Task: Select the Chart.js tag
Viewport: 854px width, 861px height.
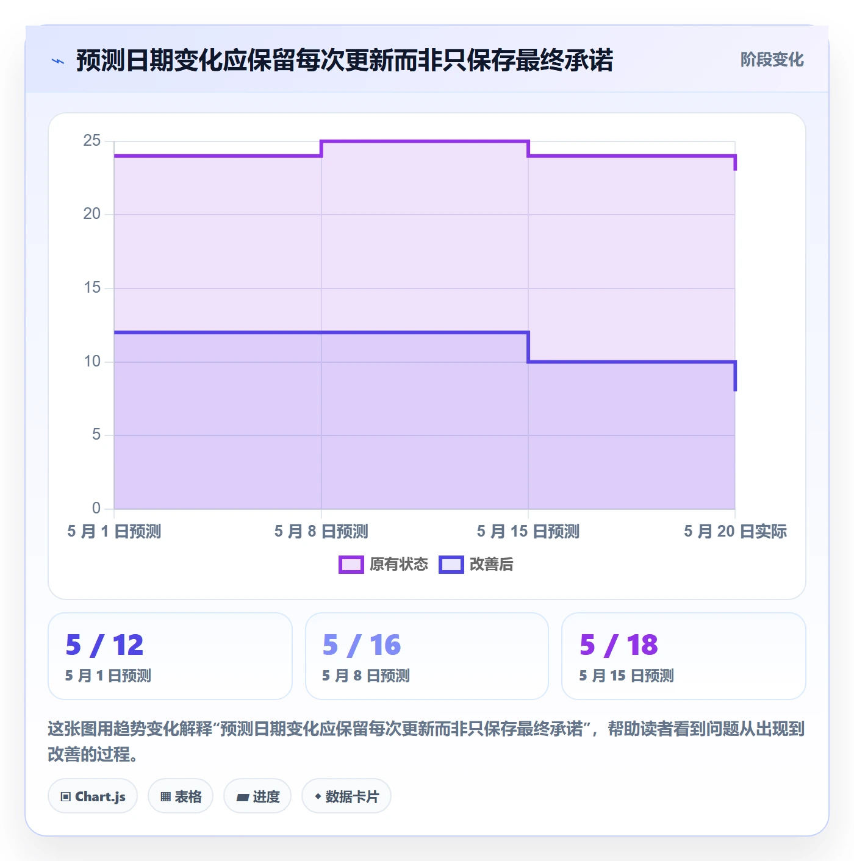Action: [x=93, y=796]
